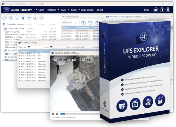Click the Show from date input field

[36, 47]
